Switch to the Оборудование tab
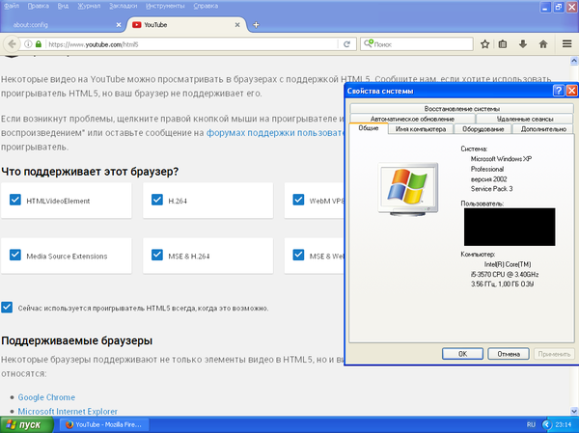 tap(482, 128)
